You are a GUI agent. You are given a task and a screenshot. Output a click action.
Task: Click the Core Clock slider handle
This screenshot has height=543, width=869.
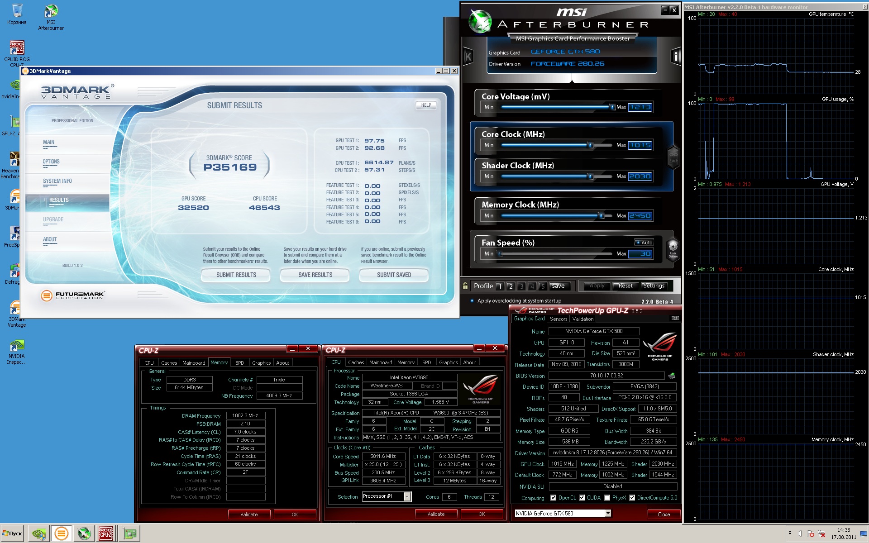coord(590,145)
